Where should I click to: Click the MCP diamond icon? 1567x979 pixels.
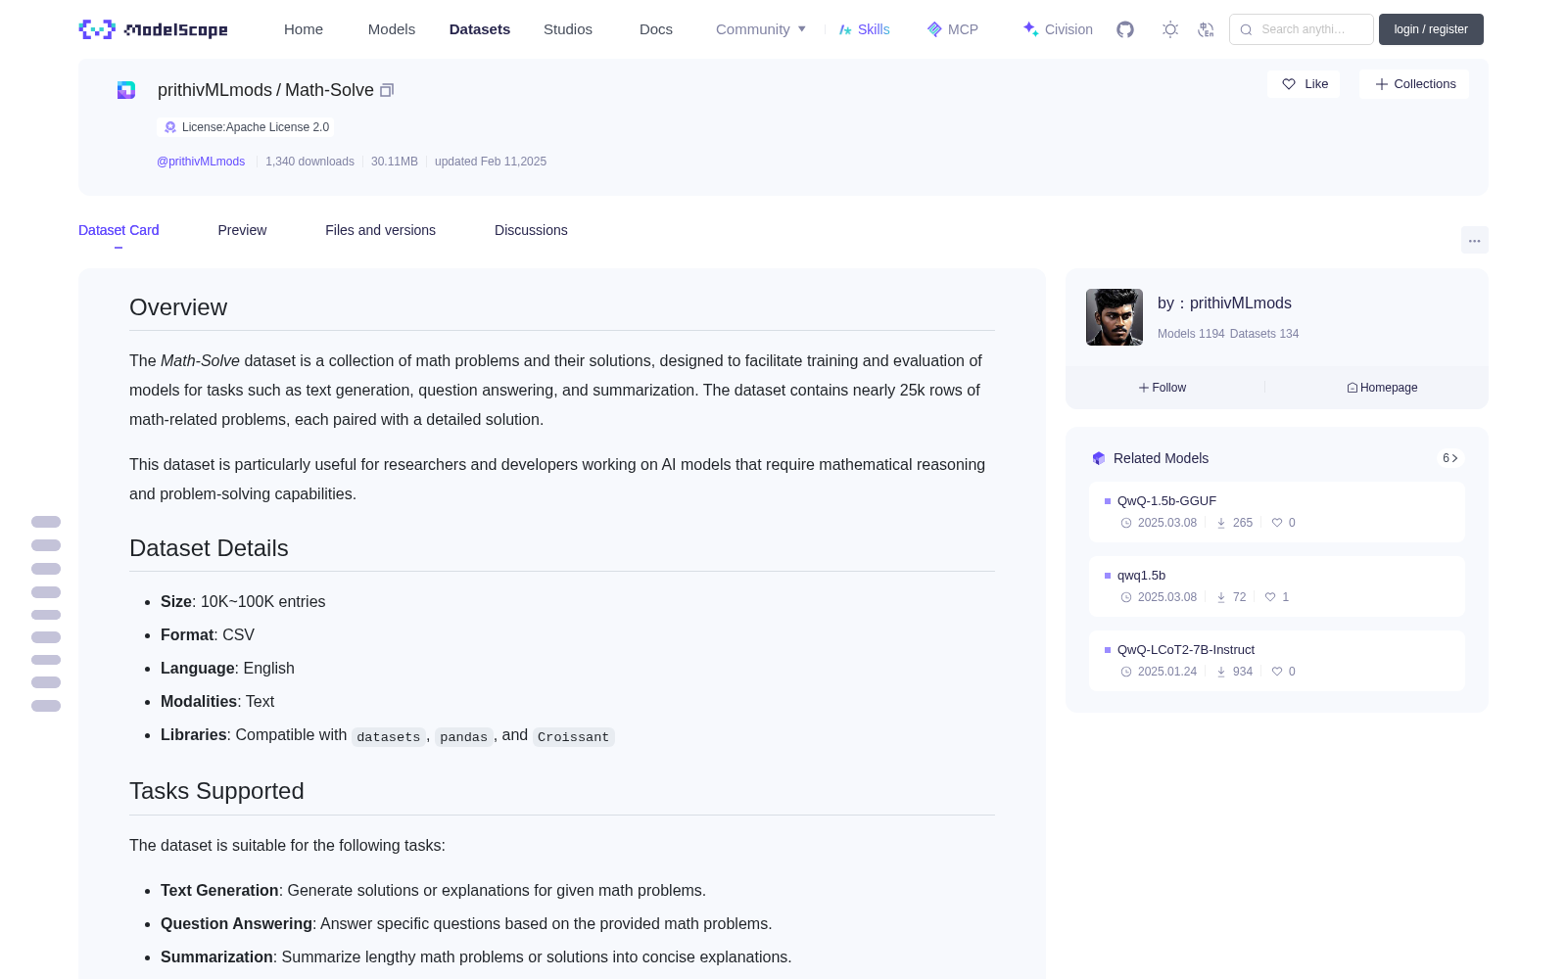[x=934, y=29]
